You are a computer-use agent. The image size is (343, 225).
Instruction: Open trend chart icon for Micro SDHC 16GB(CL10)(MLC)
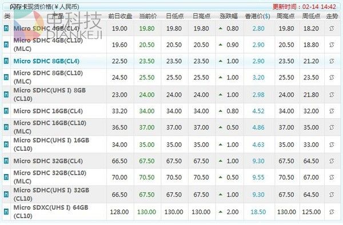[x=332, y=127]
